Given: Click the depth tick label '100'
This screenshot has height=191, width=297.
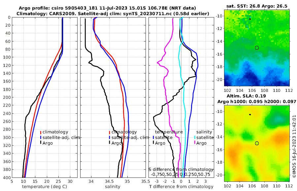Looking at the screenshot, I should click(7, 57).
